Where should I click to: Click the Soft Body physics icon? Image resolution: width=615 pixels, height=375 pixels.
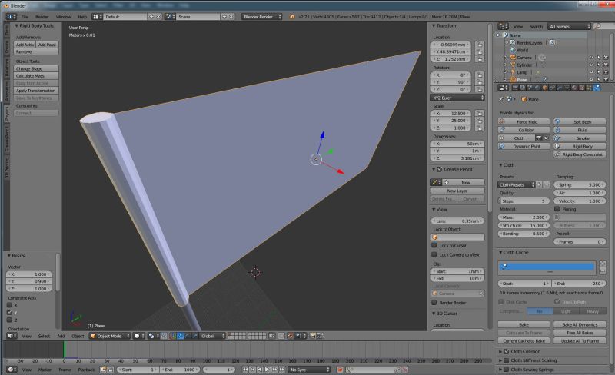click(x=557, y=122)
